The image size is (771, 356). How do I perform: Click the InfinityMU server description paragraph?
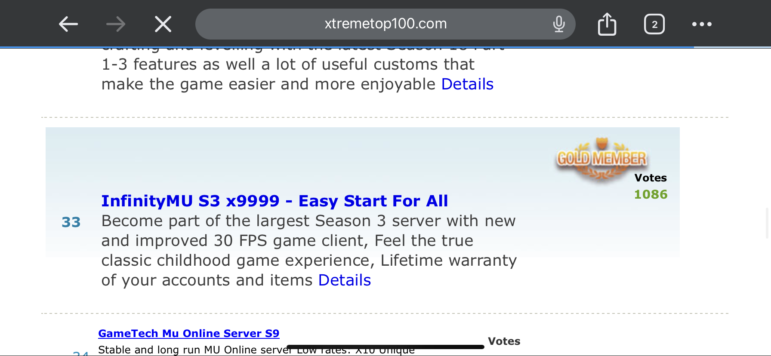309,250
